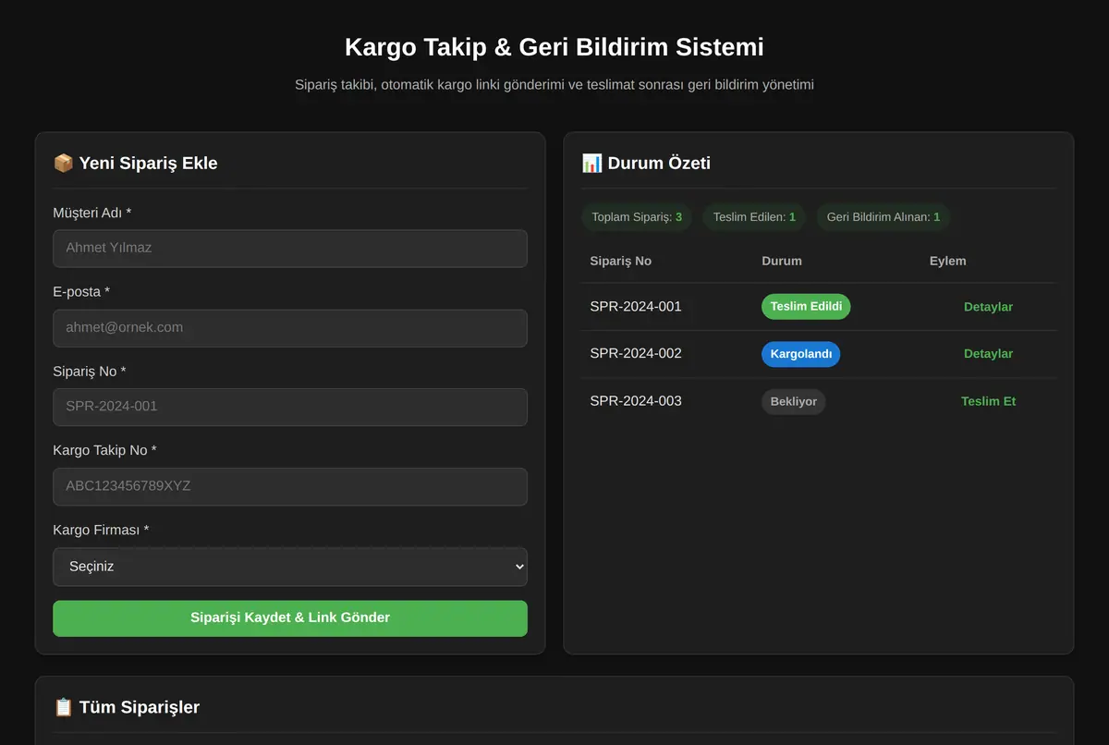Click the Teslim Edildi status badge
Image resolution: width=1109 pixels, height=745 pixels.
click(806, 307)
